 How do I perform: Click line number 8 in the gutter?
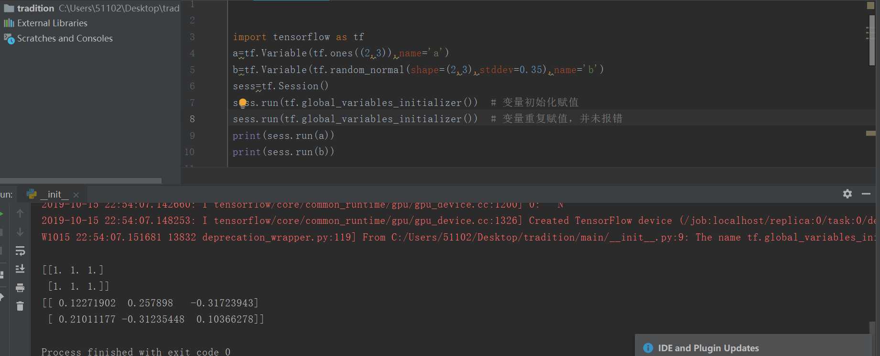point(192,119)
